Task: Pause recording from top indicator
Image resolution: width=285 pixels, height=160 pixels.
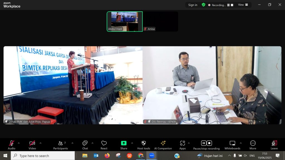Action: pos(229,5)
